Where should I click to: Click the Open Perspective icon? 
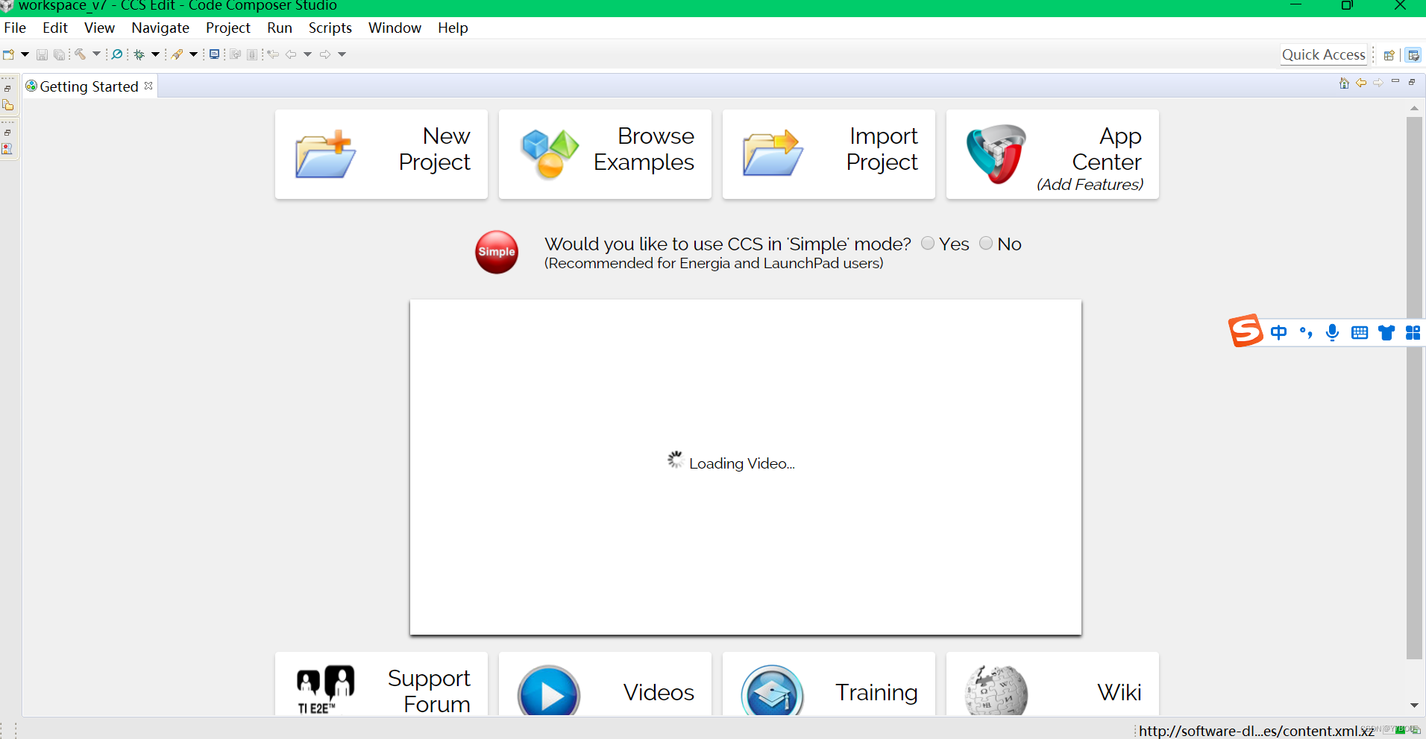pos(1389,55)
